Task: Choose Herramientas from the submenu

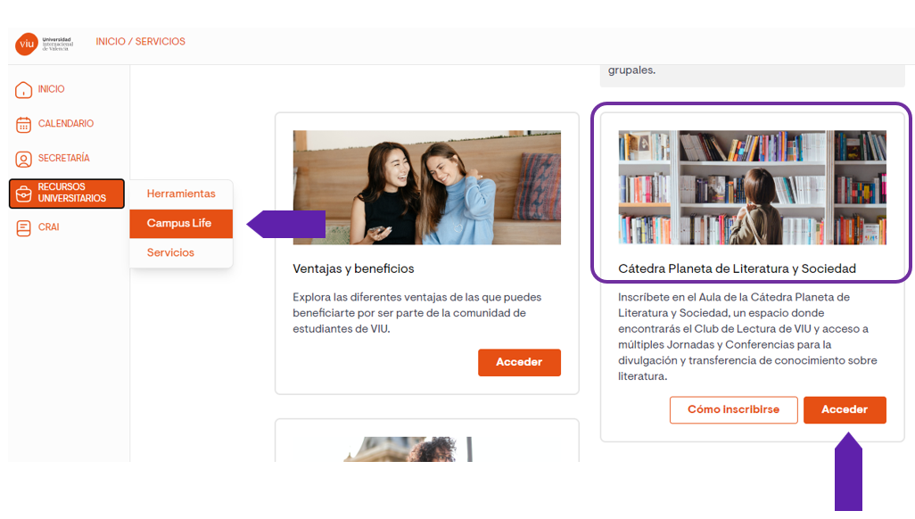Action: tap(181, 194)
